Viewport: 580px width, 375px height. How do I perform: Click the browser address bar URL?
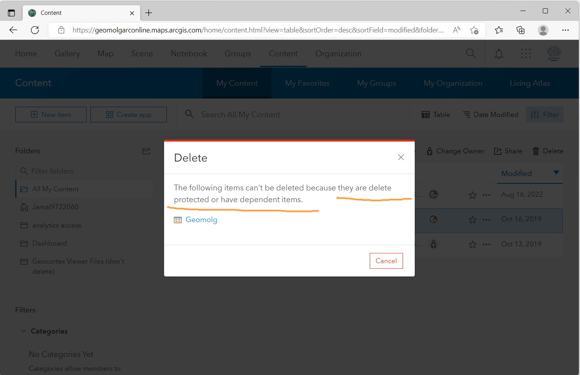(x=258, y=30)
